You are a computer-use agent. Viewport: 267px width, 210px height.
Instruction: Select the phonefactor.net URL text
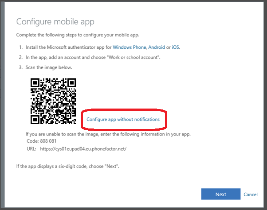tap(83, 149)
